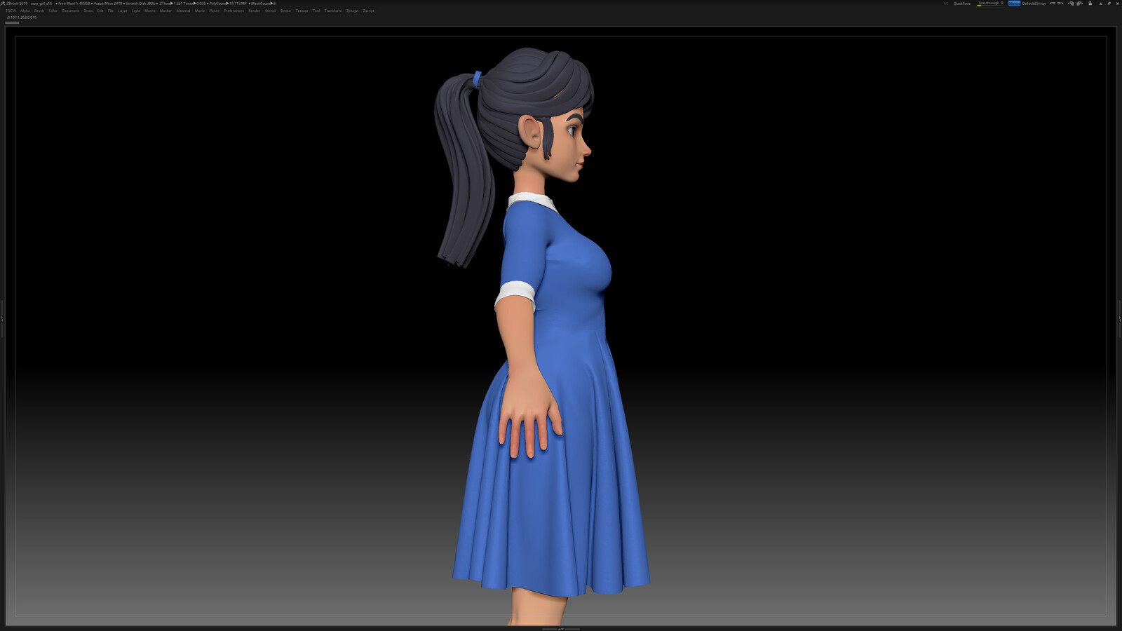Image resolution: width=1122 pixels, height=631 pixels.
Task: Open the Marker menu
Action: coord(165,11)
